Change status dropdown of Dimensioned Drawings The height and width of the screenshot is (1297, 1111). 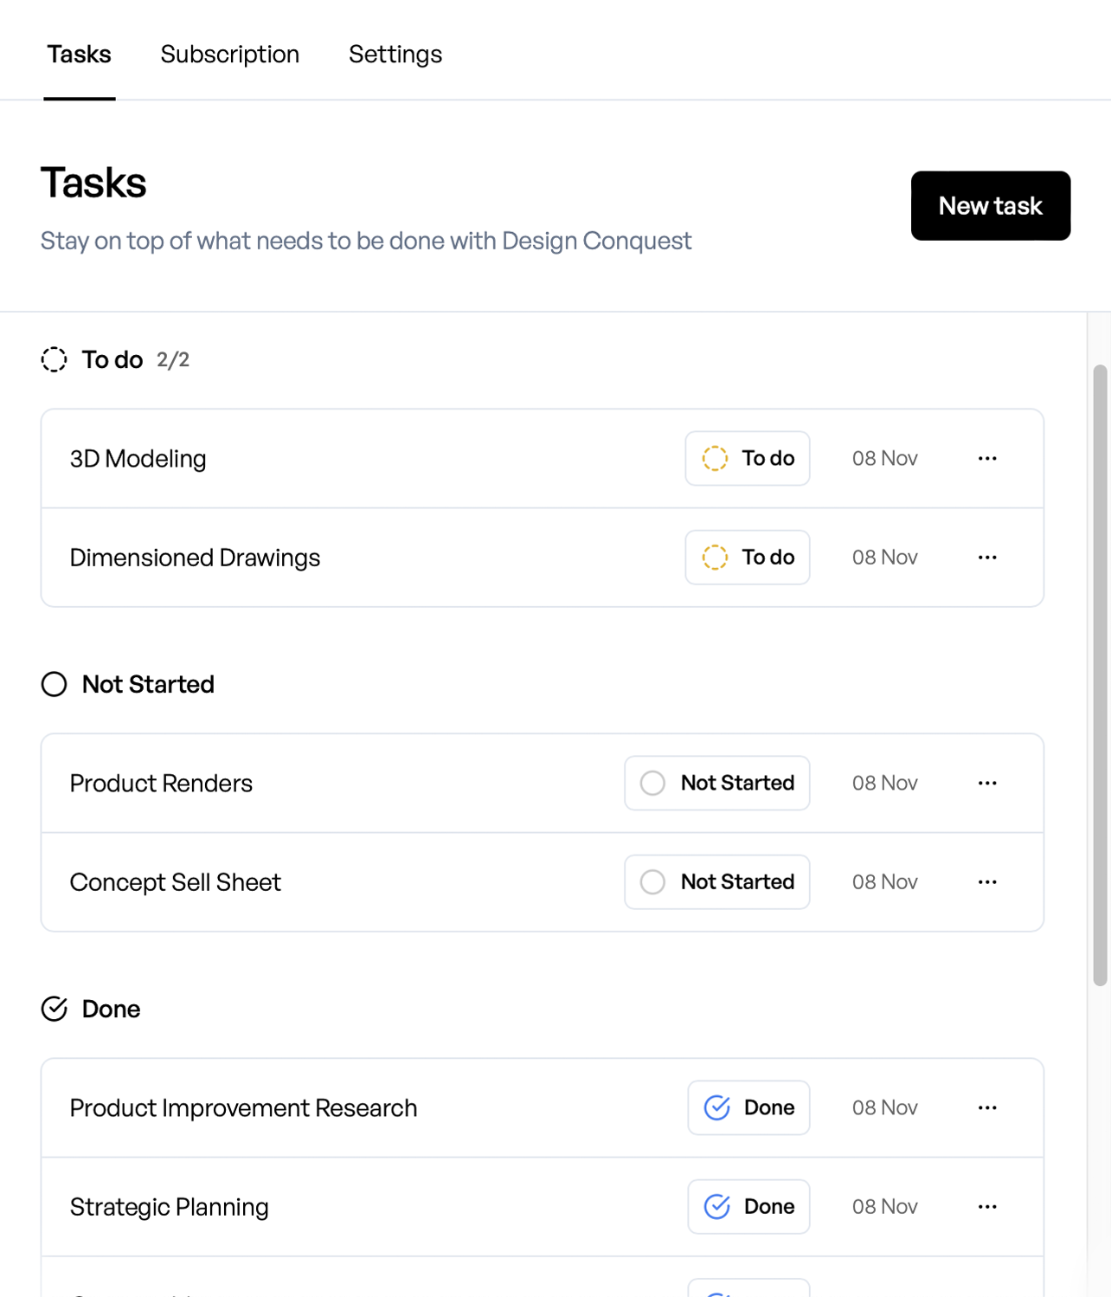pyautogui.click(x=748, y=557)
